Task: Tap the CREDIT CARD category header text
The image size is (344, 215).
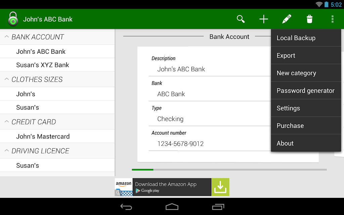Action: (x=34, y=122)
